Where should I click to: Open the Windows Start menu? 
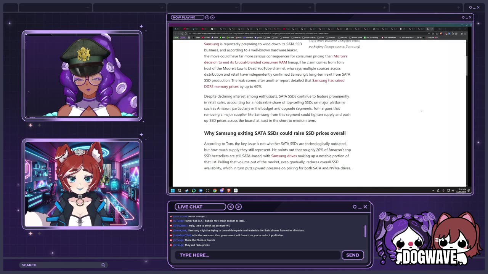(x=173, y=190)
